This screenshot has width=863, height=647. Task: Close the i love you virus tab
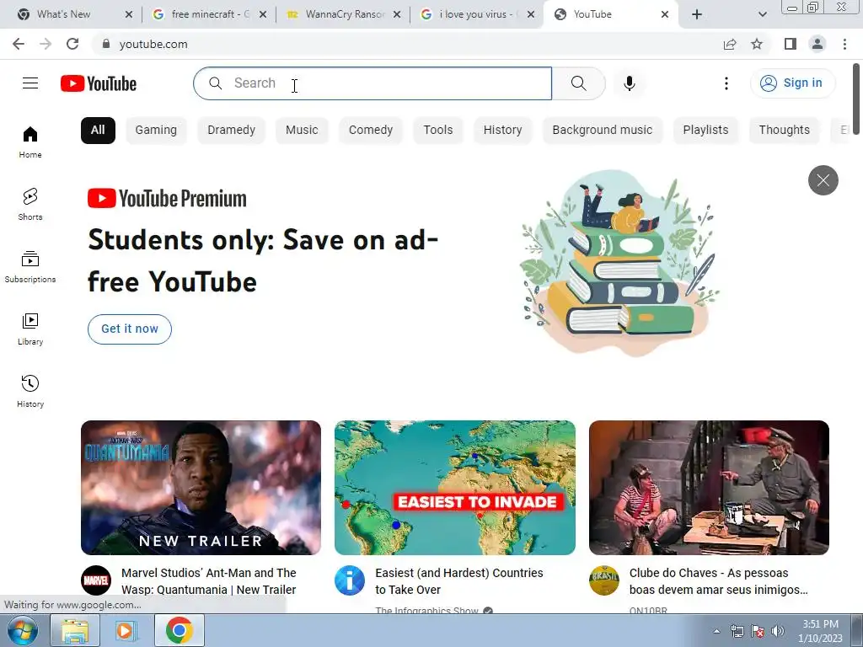(531, 14)
